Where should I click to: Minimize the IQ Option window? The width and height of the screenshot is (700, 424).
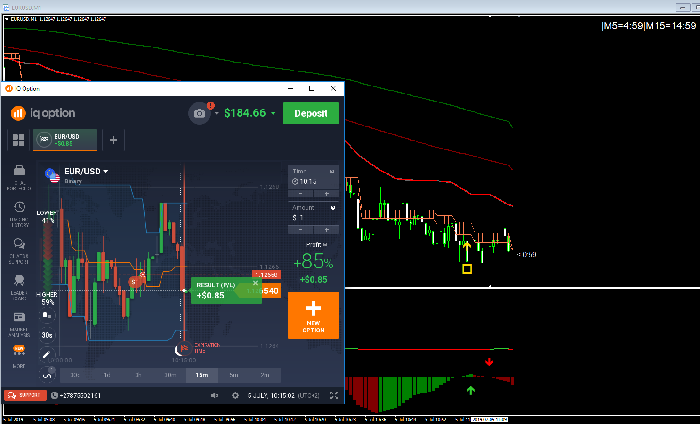[x=290, y=88]
